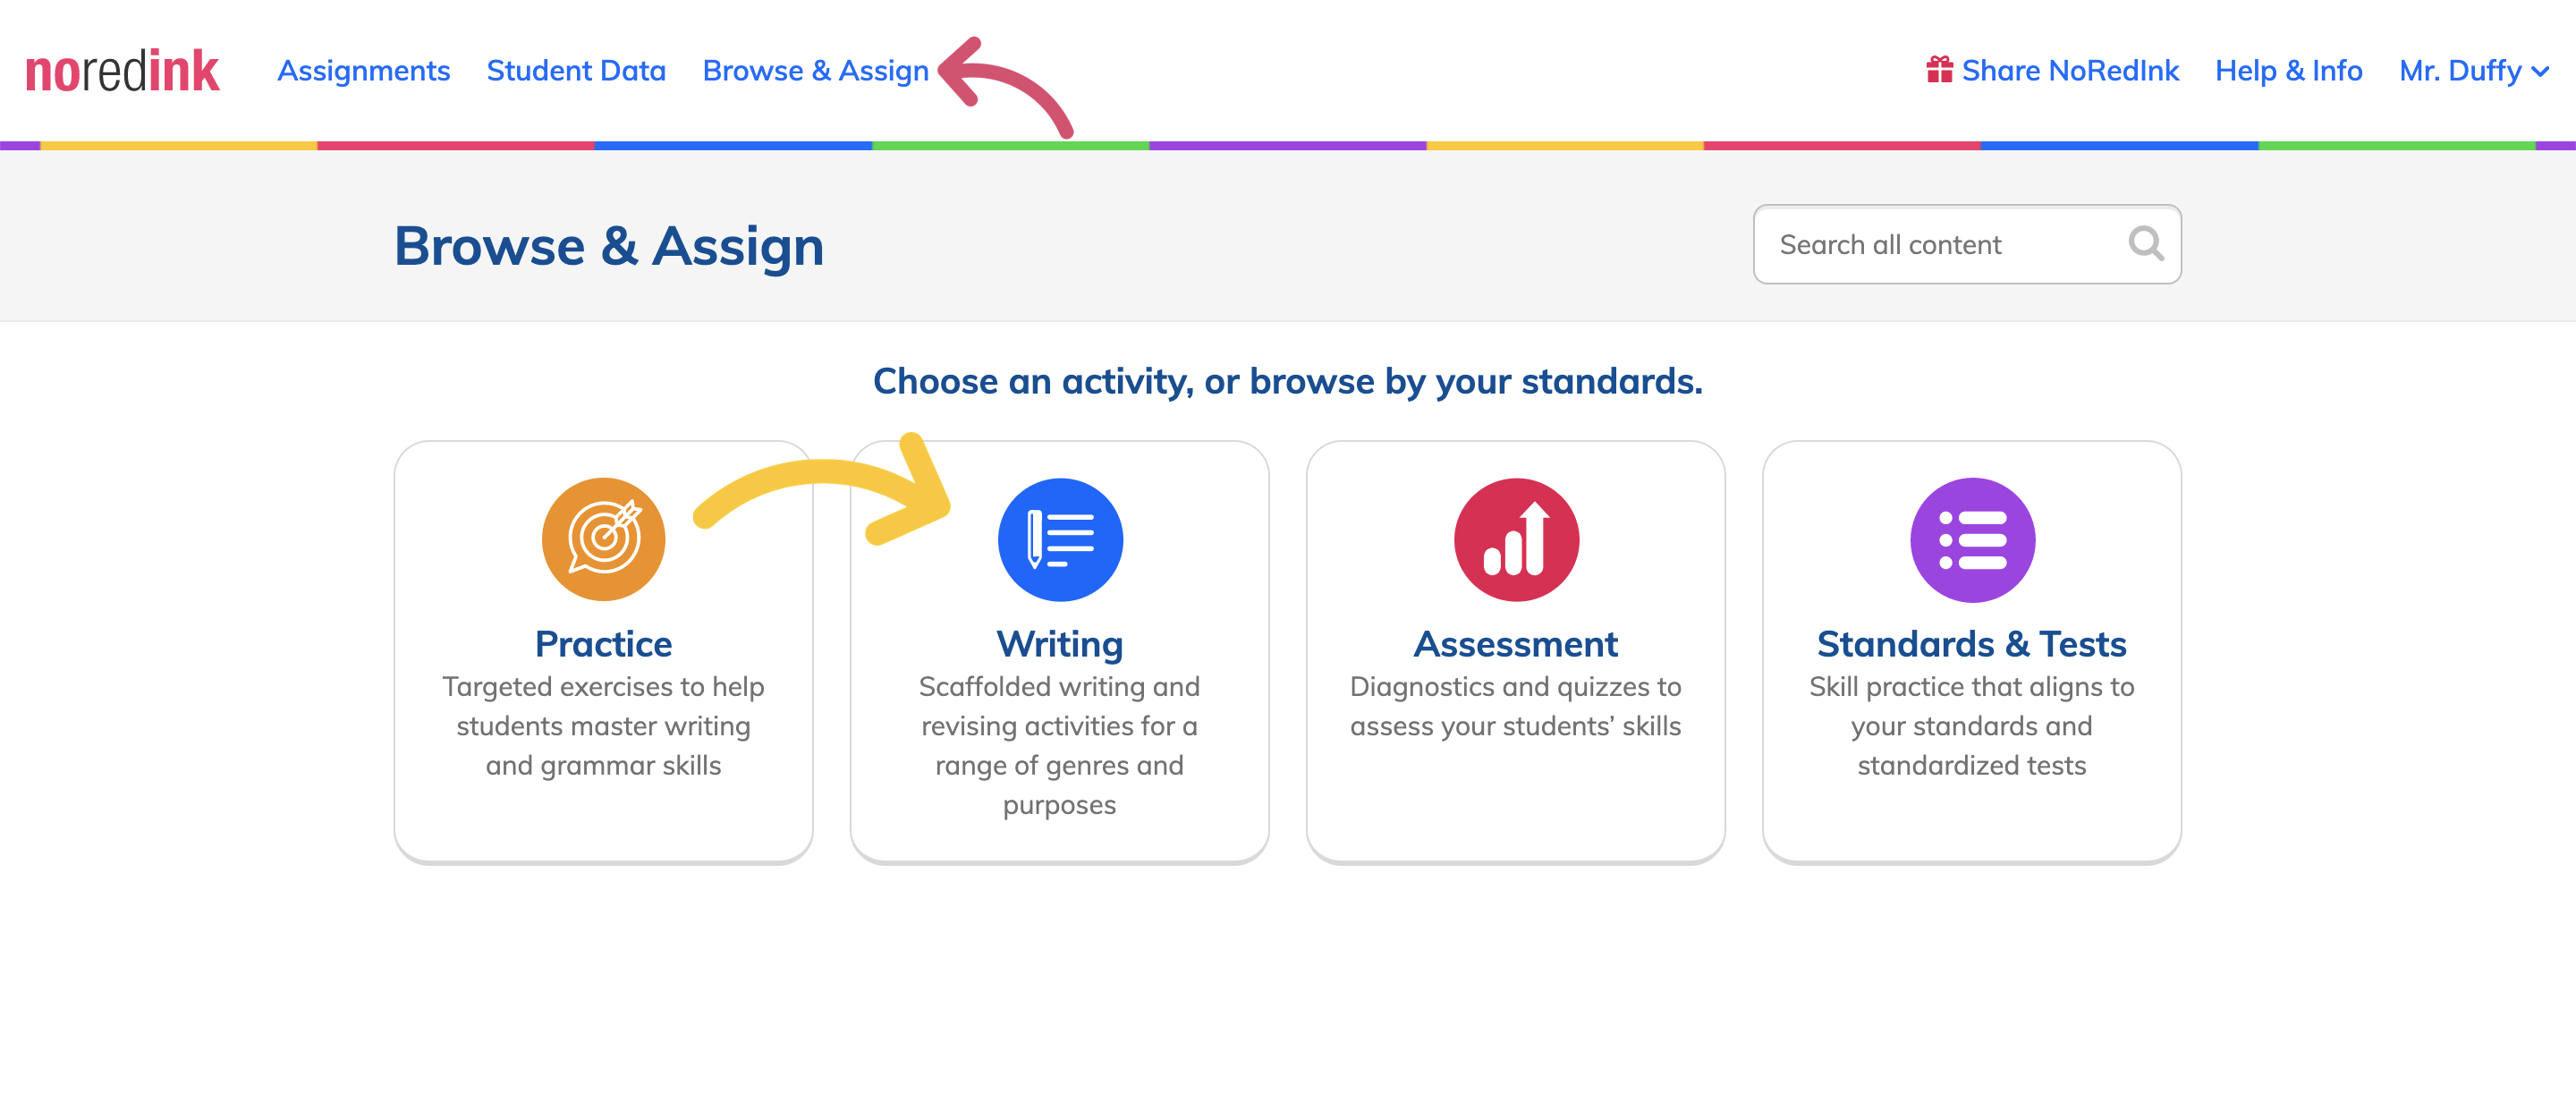The image size is (2576, 1111).
Task: Click the orange Practice target icon
Action: point(603,540)
